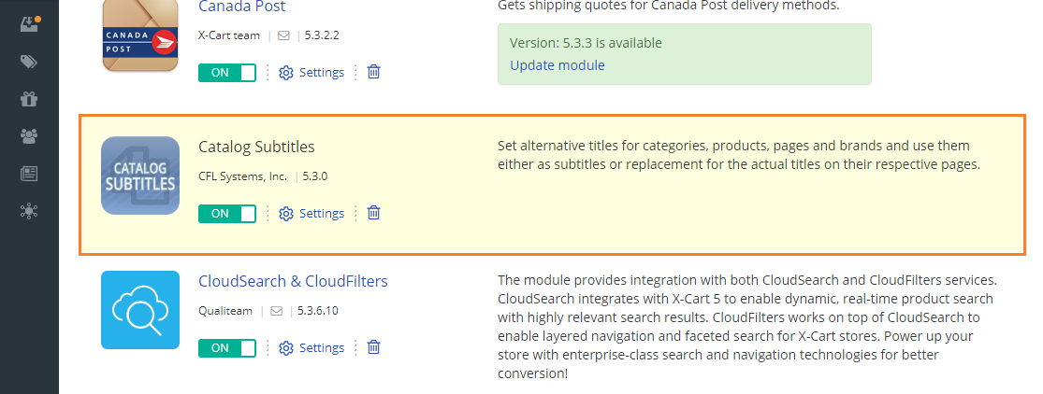Open the tags icon in sidebar
The image size is (1043, 394).
29,62
